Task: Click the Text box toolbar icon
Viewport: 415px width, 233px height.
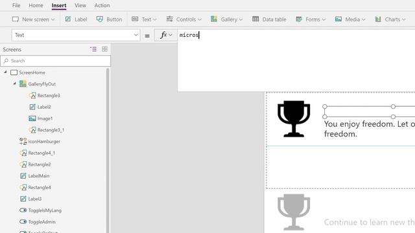Action: (135, 19)
